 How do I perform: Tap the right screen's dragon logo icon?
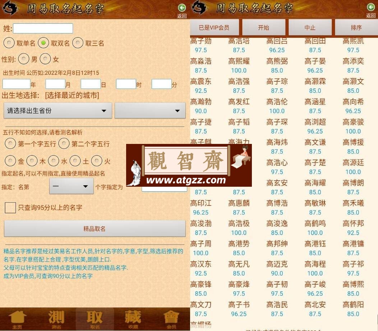[x=199, y=7]
